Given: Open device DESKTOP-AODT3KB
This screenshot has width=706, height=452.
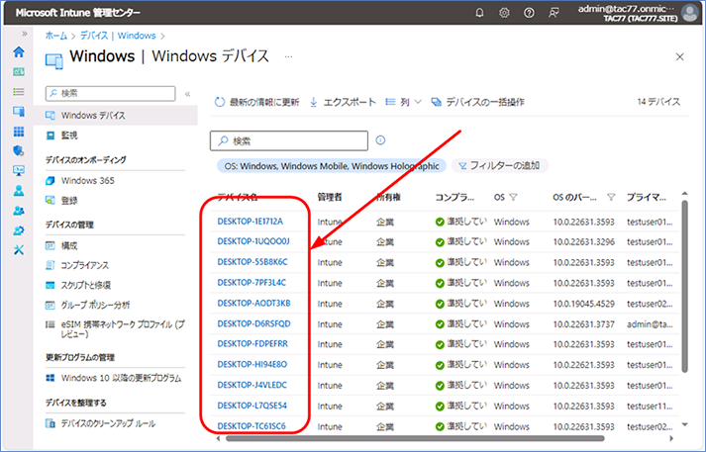Looking at the screenshot, I should pos(253,303).
